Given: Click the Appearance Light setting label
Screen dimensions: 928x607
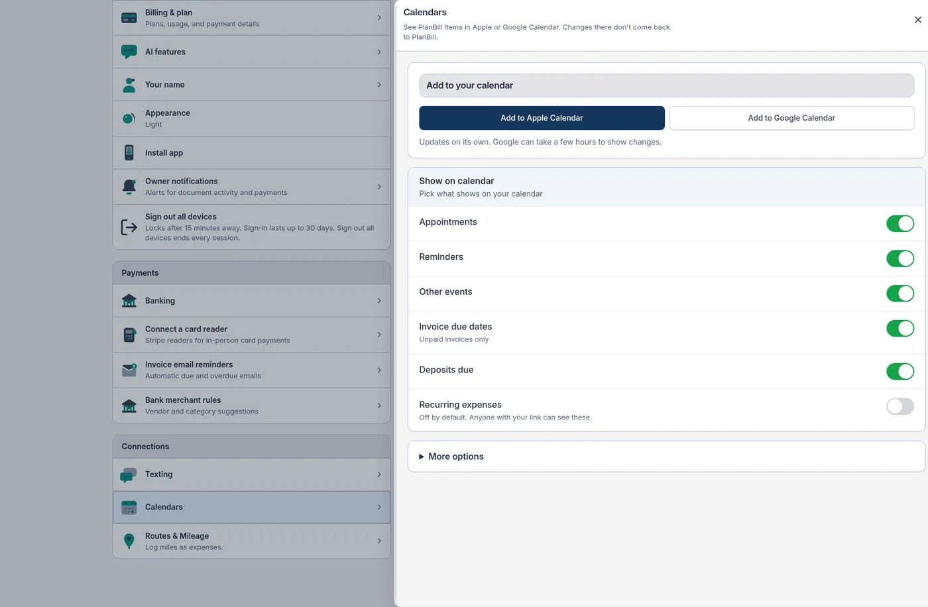Looking at the screenshot, I should (153, 125).
